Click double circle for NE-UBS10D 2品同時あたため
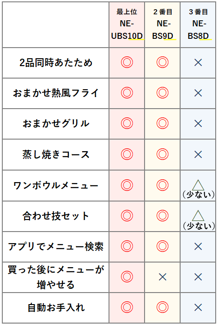218x324 pixels. point(127,62)
